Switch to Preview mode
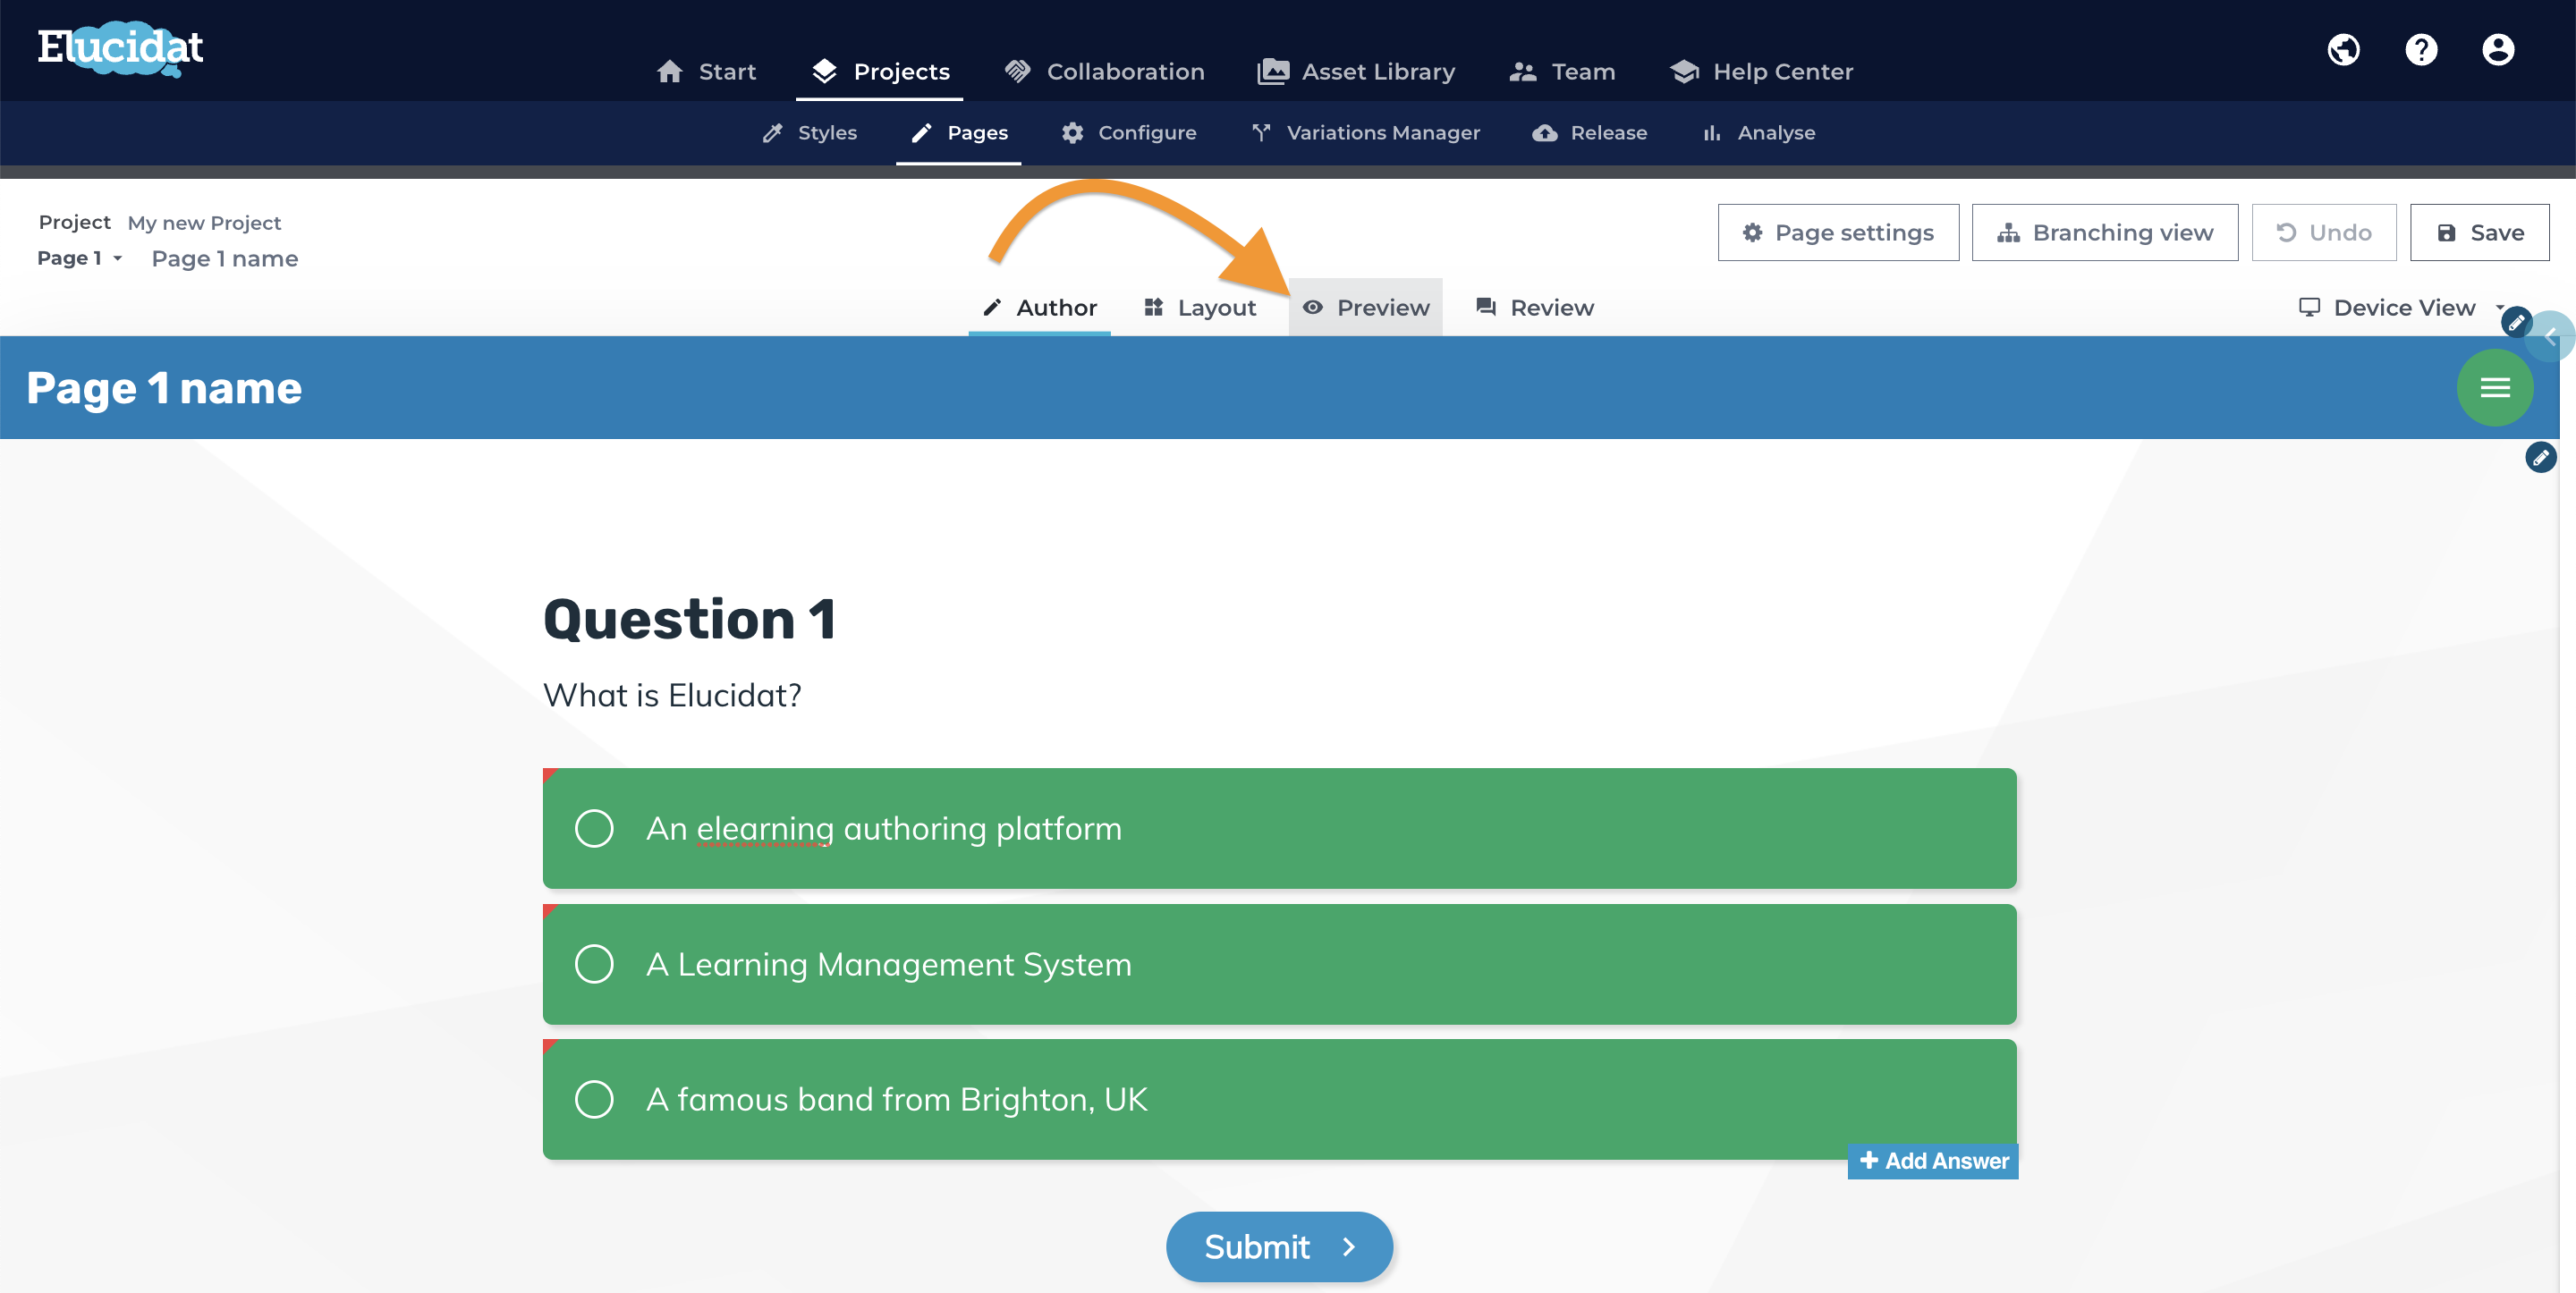Viewport: 2576px width, 1293px height. coord(1365,307)
